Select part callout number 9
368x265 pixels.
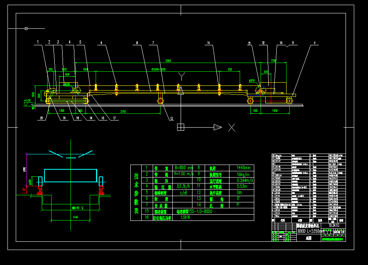314,42
